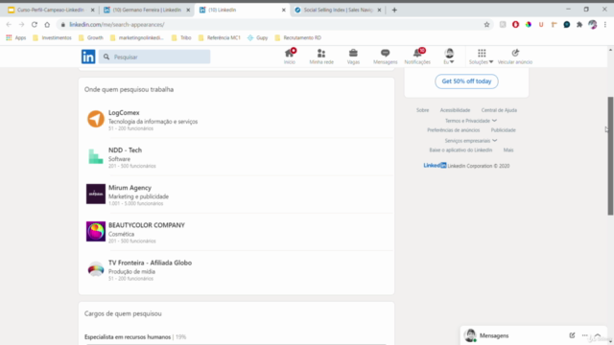Viewport: 614px width, 345px height.
Task: Open the Chrome three-dot menu
Action: click(605, 25)
